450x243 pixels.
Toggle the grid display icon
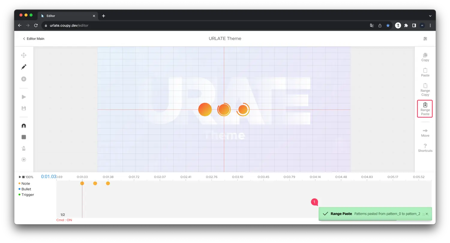click(24, 137)
